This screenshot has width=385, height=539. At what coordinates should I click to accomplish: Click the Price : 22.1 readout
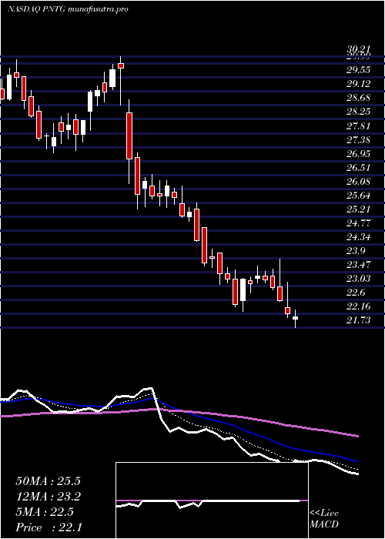pos(49,527)
